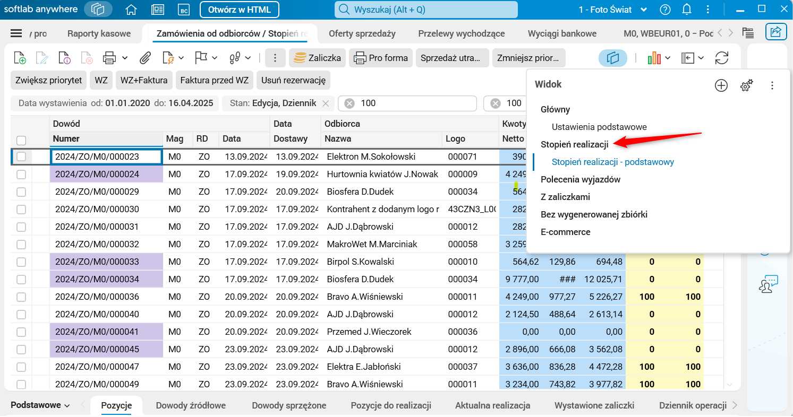Open attachments with the paperclip icon
Viewport: 793px width, 417px height.
click(145, 58)
